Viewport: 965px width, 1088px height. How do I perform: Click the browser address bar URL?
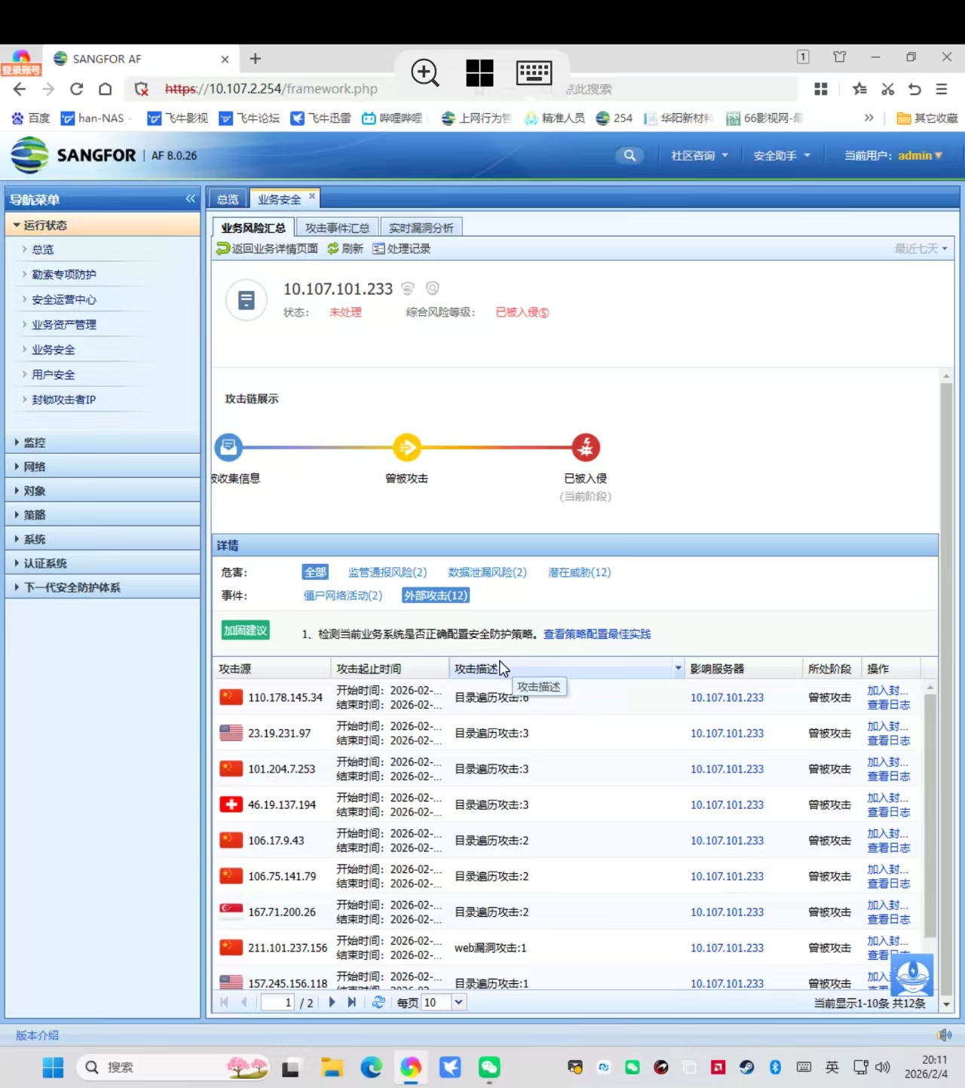[271, 89]
